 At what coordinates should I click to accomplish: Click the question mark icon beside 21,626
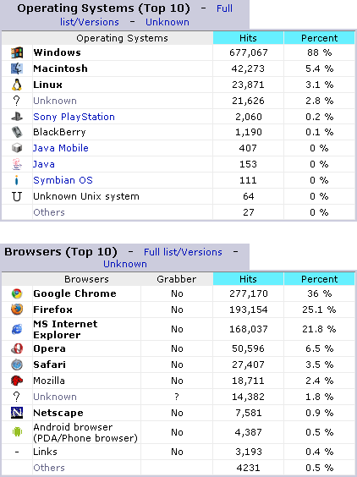(x=17, y=101)
